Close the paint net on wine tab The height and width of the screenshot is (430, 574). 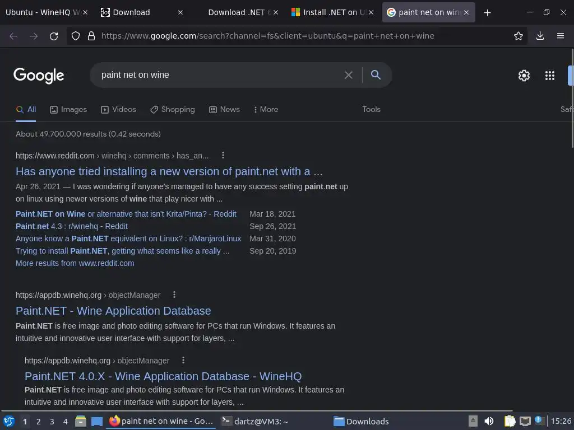coord(466,12)
